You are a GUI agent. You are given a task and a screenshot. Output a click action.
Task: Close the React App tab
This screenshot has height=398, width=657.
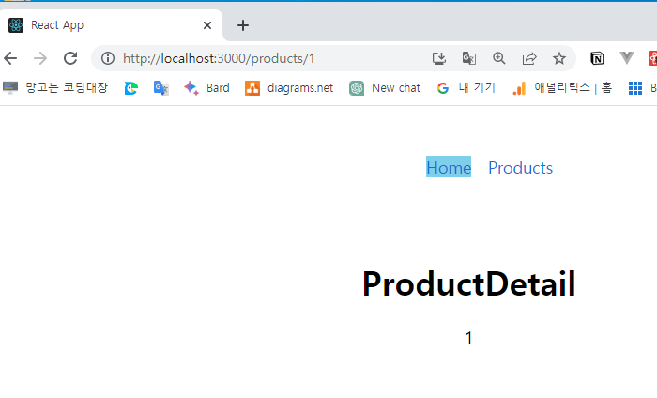pos(207,25)
